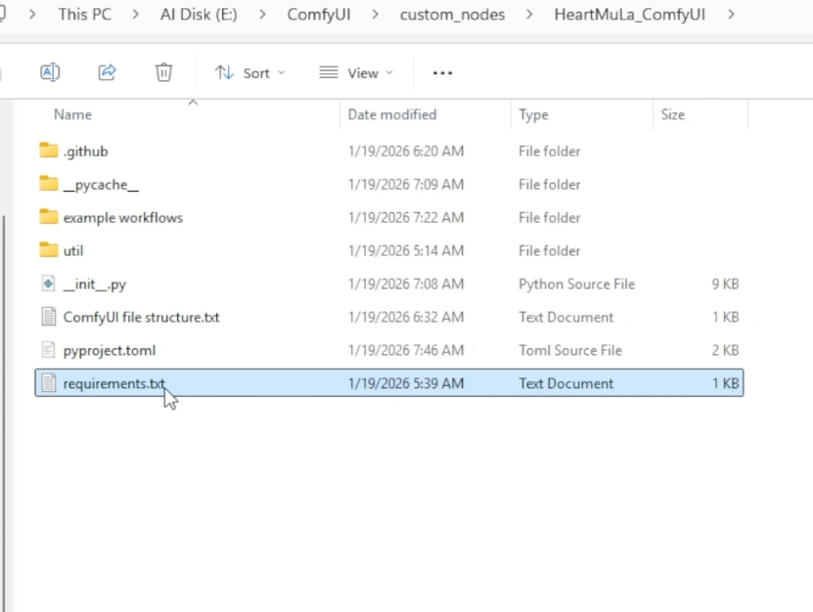Click the .github folder icon
This screenshot has width=813, height=612.
pos(50,151)
